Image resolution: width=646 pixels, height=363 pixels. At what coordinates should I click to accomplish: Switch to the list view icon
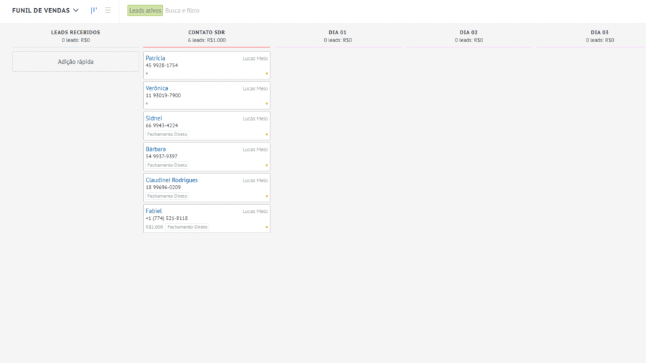108,11
